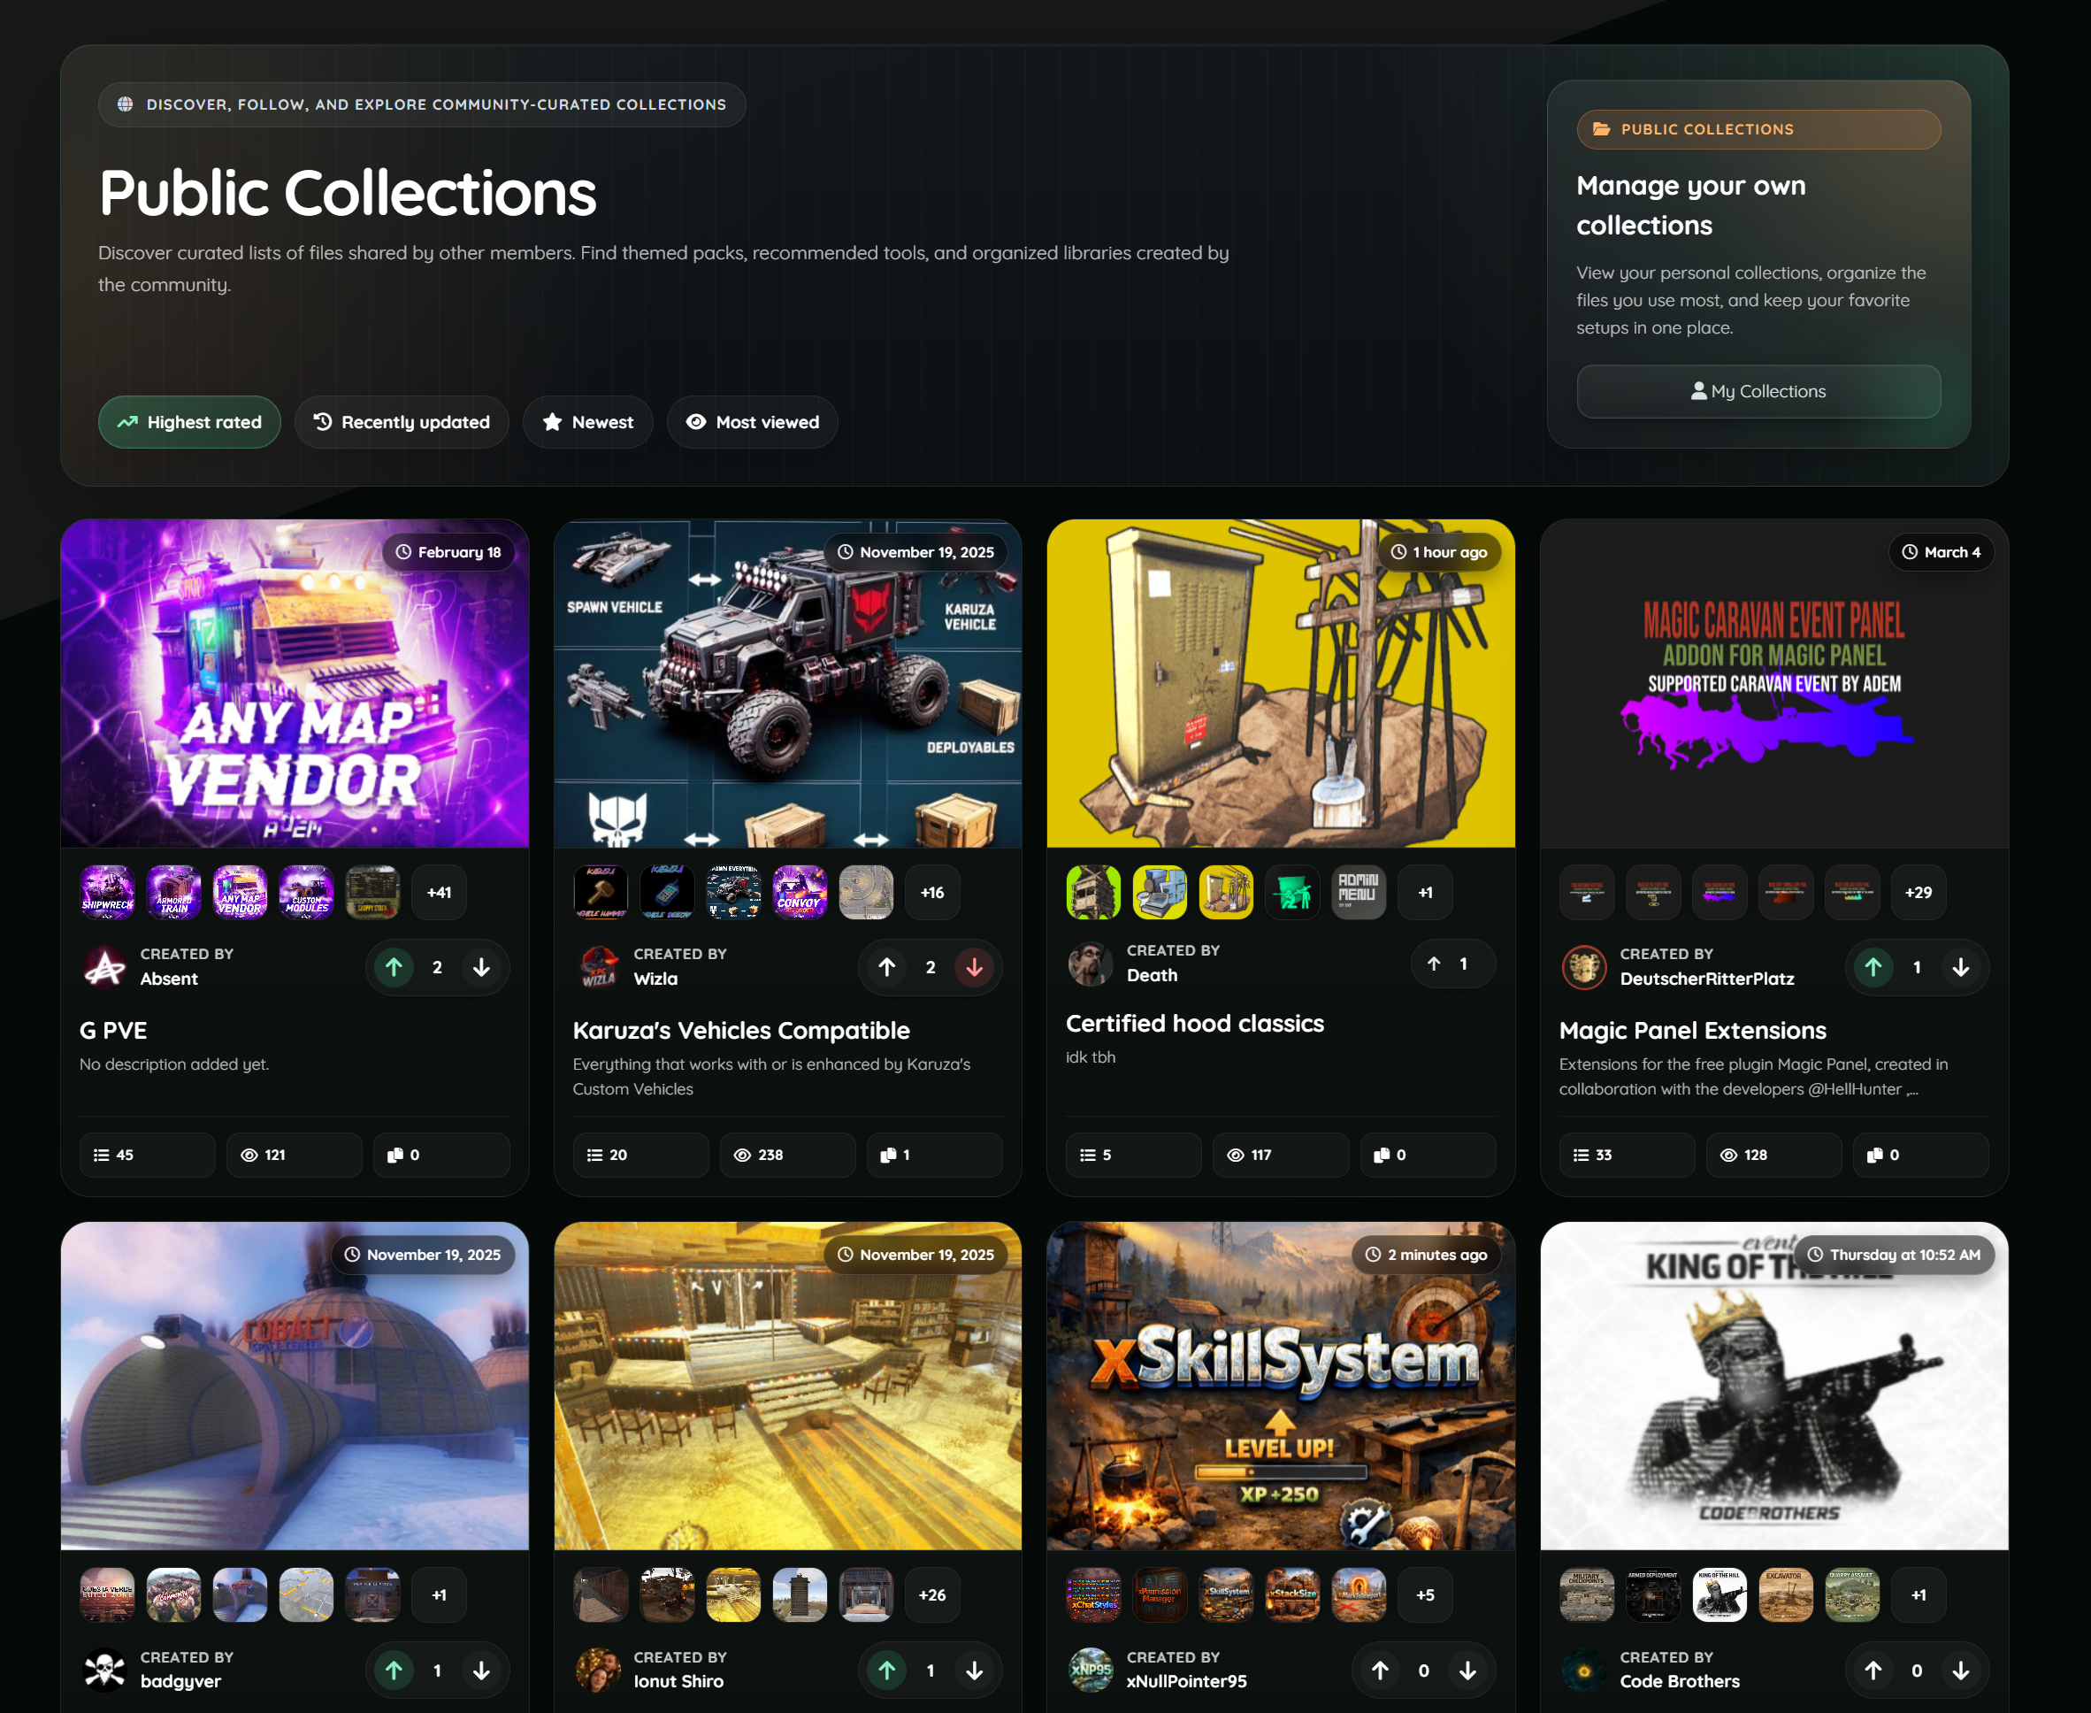
Task: Upvote the G PVE collection
Action: pos(394,967)
